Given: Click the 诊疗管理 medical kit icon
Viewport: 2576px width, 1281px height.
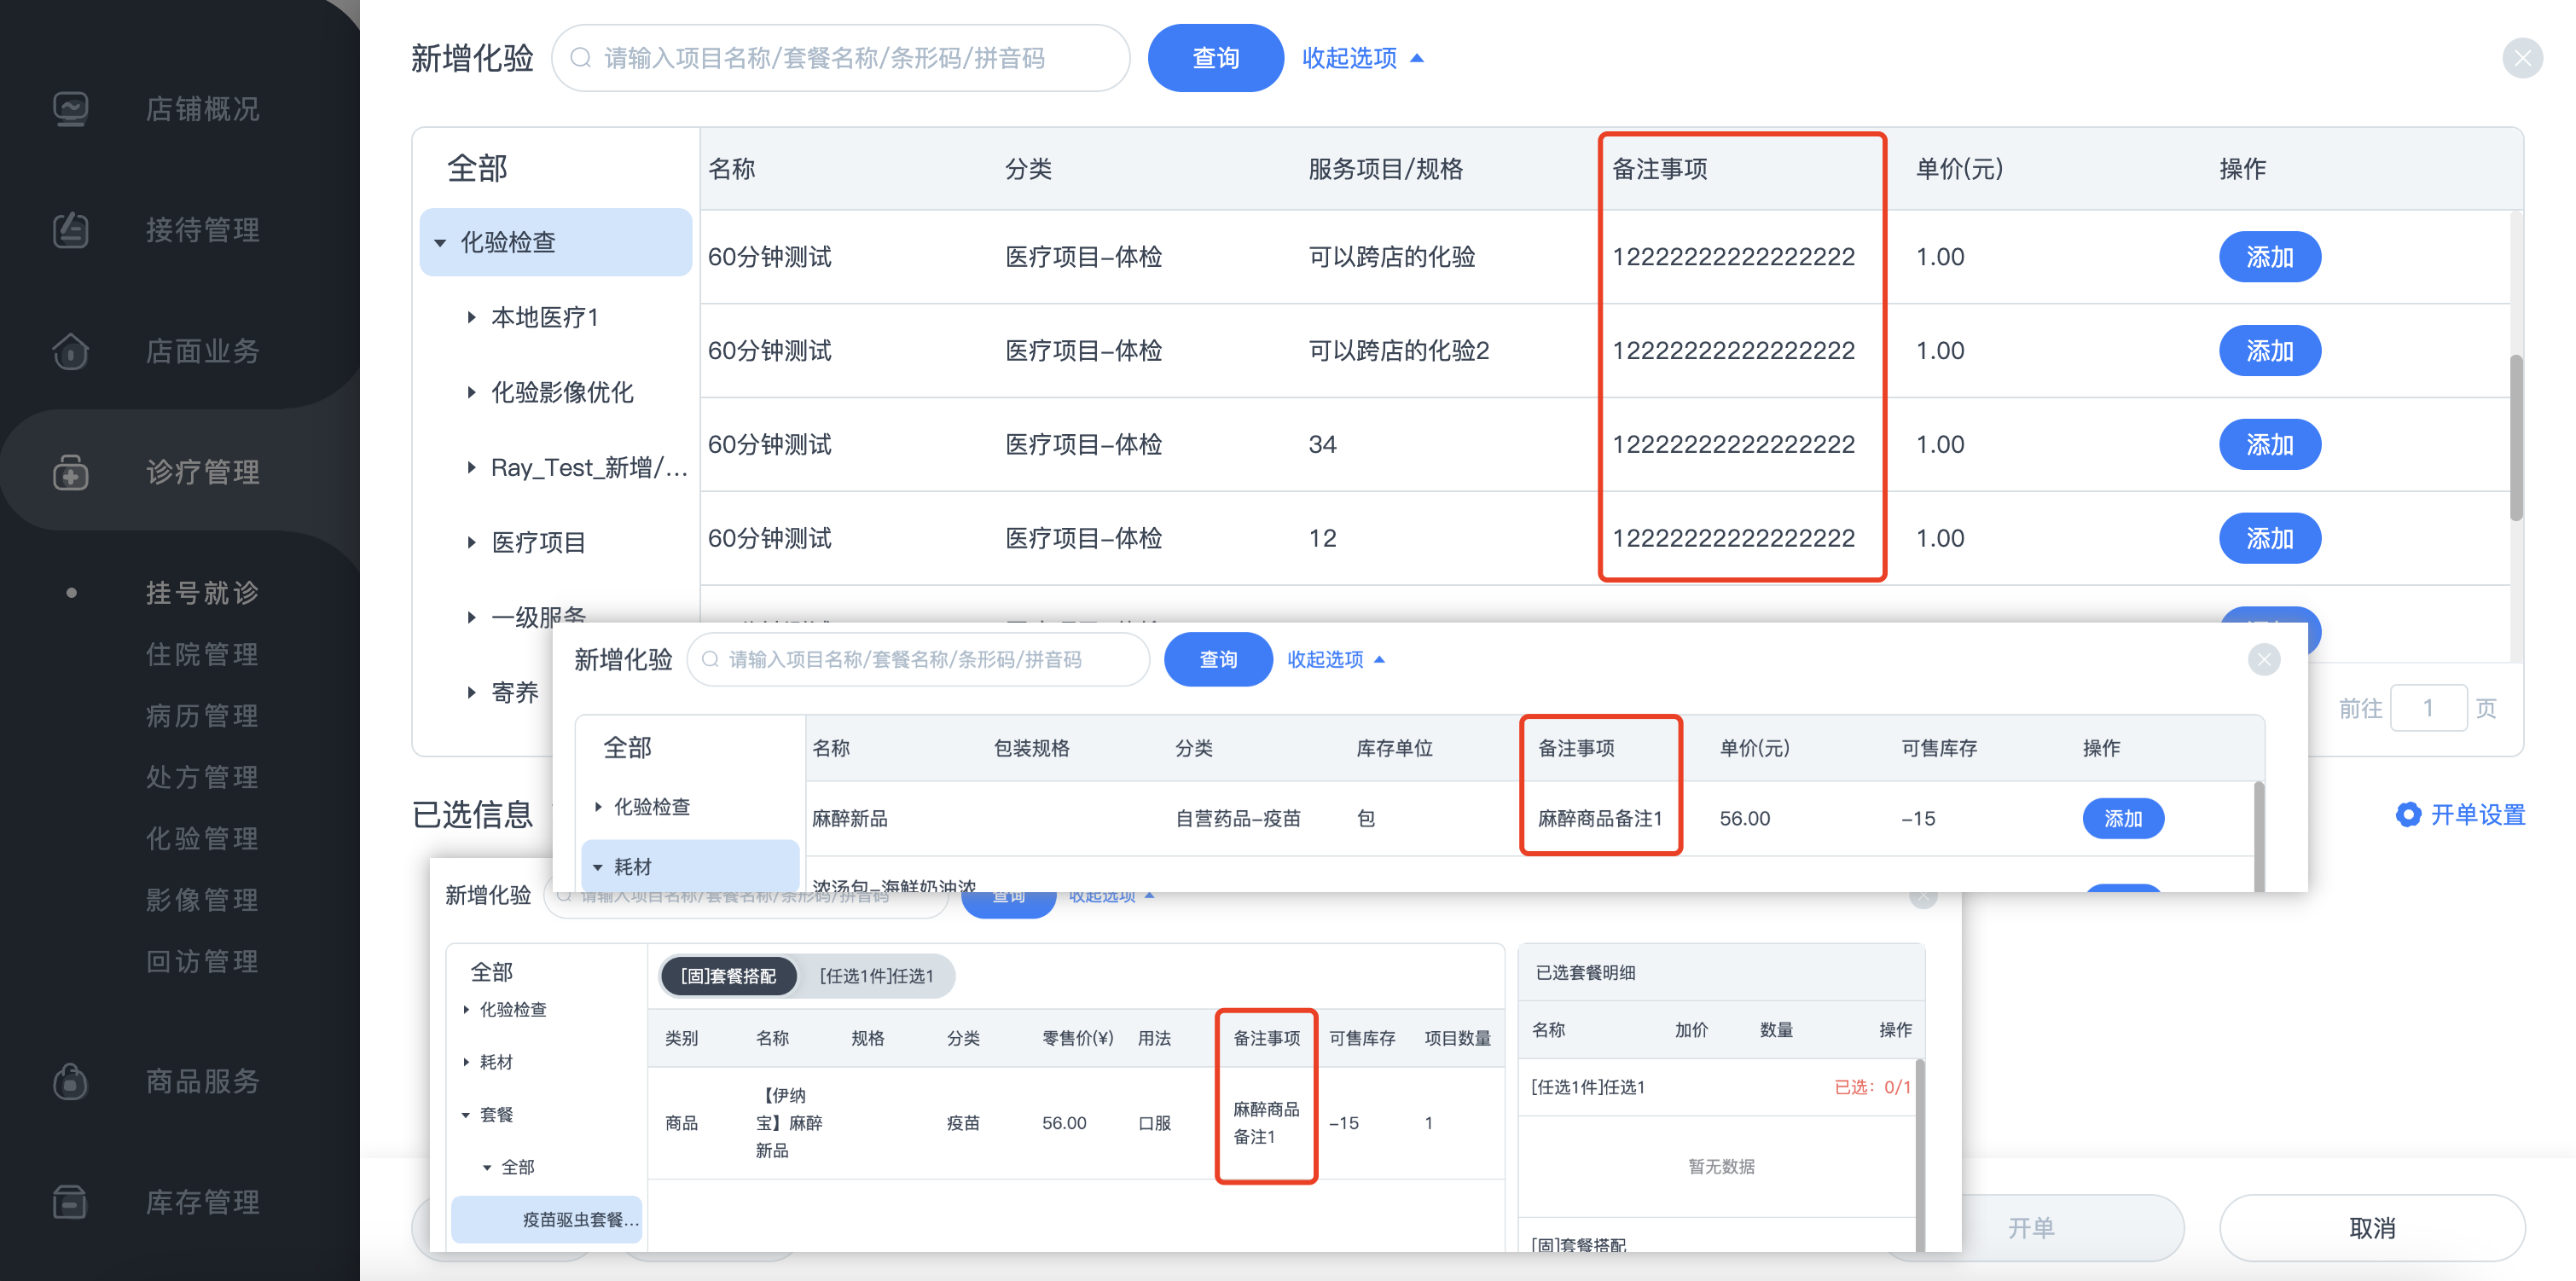Looking at the screenshot, I should (70, 472).
